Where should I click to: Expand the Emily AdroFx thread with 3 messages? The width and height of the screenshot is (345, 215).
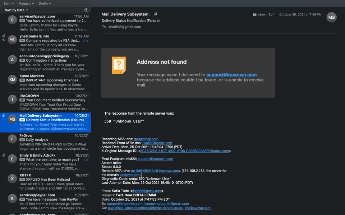coord(86,160)
